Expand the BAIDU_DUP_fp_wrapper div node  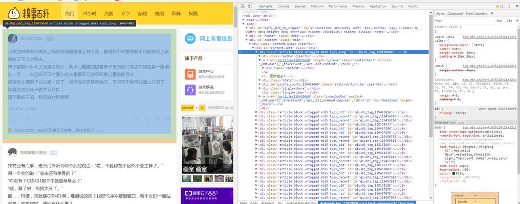click(247, 28)
